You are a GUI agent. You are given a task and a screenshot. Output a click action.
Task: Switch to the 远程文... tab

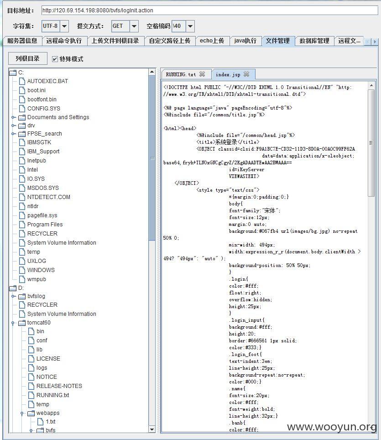tap(349, 41)
